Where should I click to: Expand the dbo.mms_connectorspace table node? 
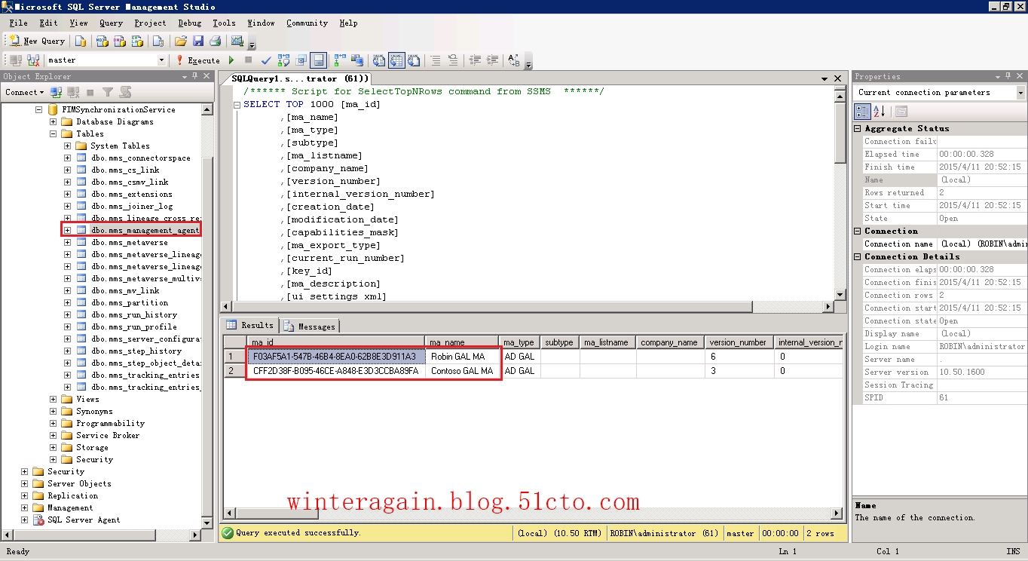coord(68,158)
